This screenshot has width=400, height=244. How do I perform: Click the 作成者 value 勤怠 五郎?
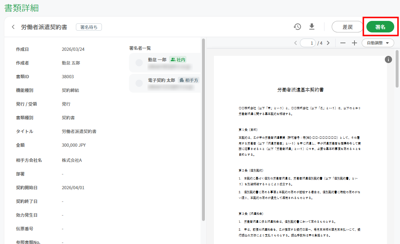[71, 63]
